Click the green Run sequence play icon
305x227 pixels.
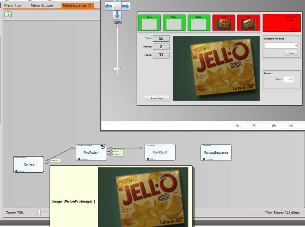click(x=8, y=15)
